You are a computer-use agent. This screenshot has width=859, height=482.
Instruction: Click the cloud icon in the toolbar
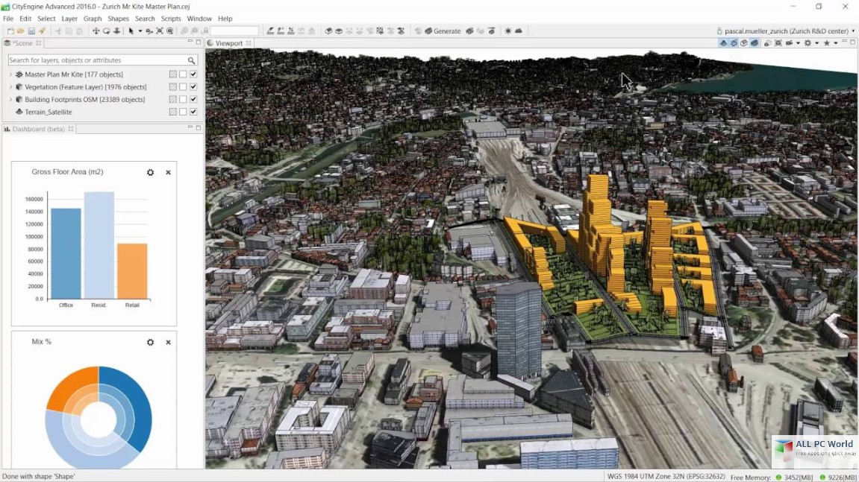click(518, 31)
